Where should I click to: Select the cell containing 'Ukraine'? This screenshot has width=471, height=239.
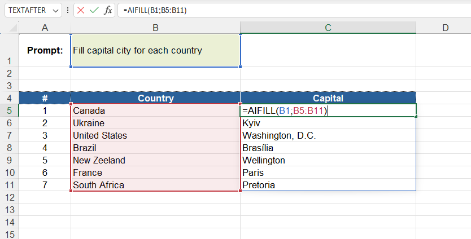pos(155,123)
